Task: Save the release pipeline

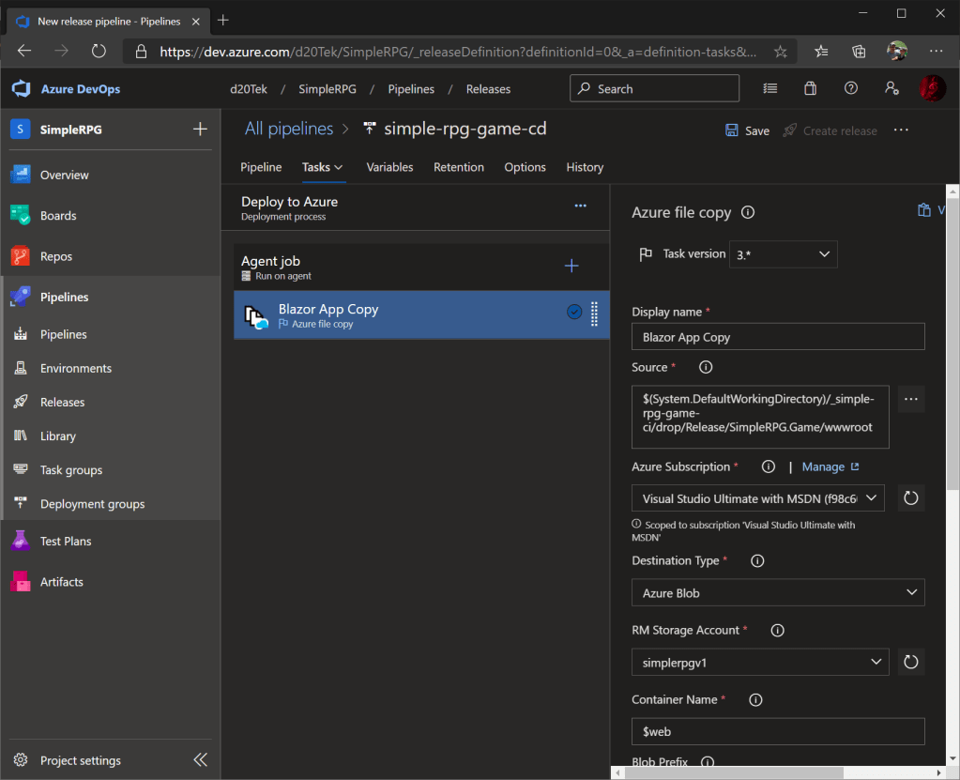Action: coord(747,130)
